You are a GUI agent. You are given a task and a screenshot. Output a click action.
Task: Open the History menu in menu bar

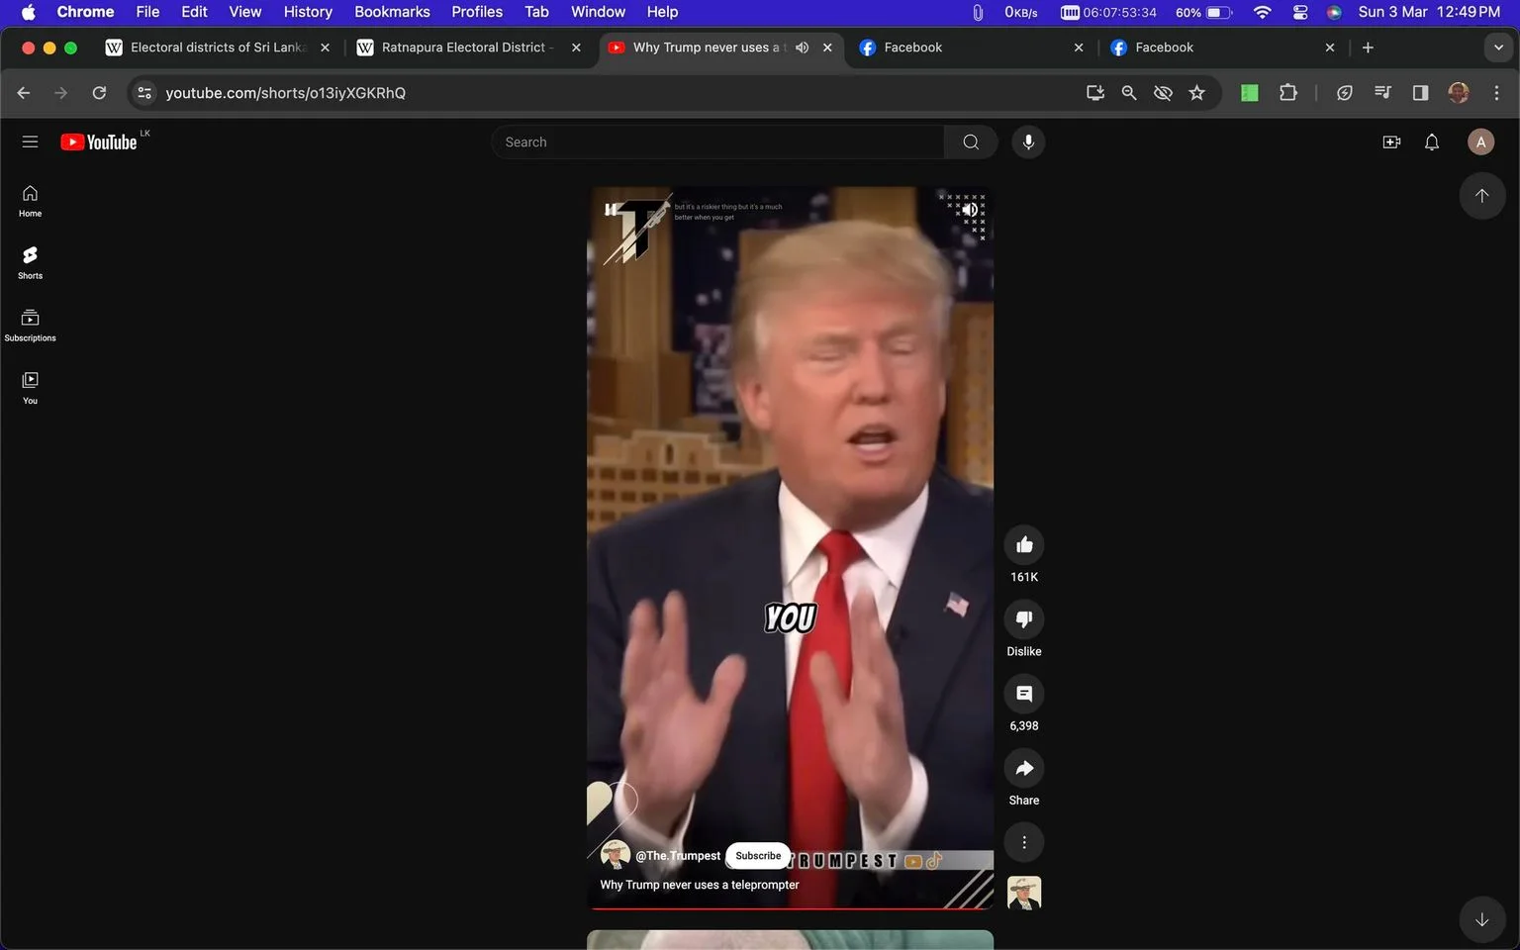click(x=308, y=12)
